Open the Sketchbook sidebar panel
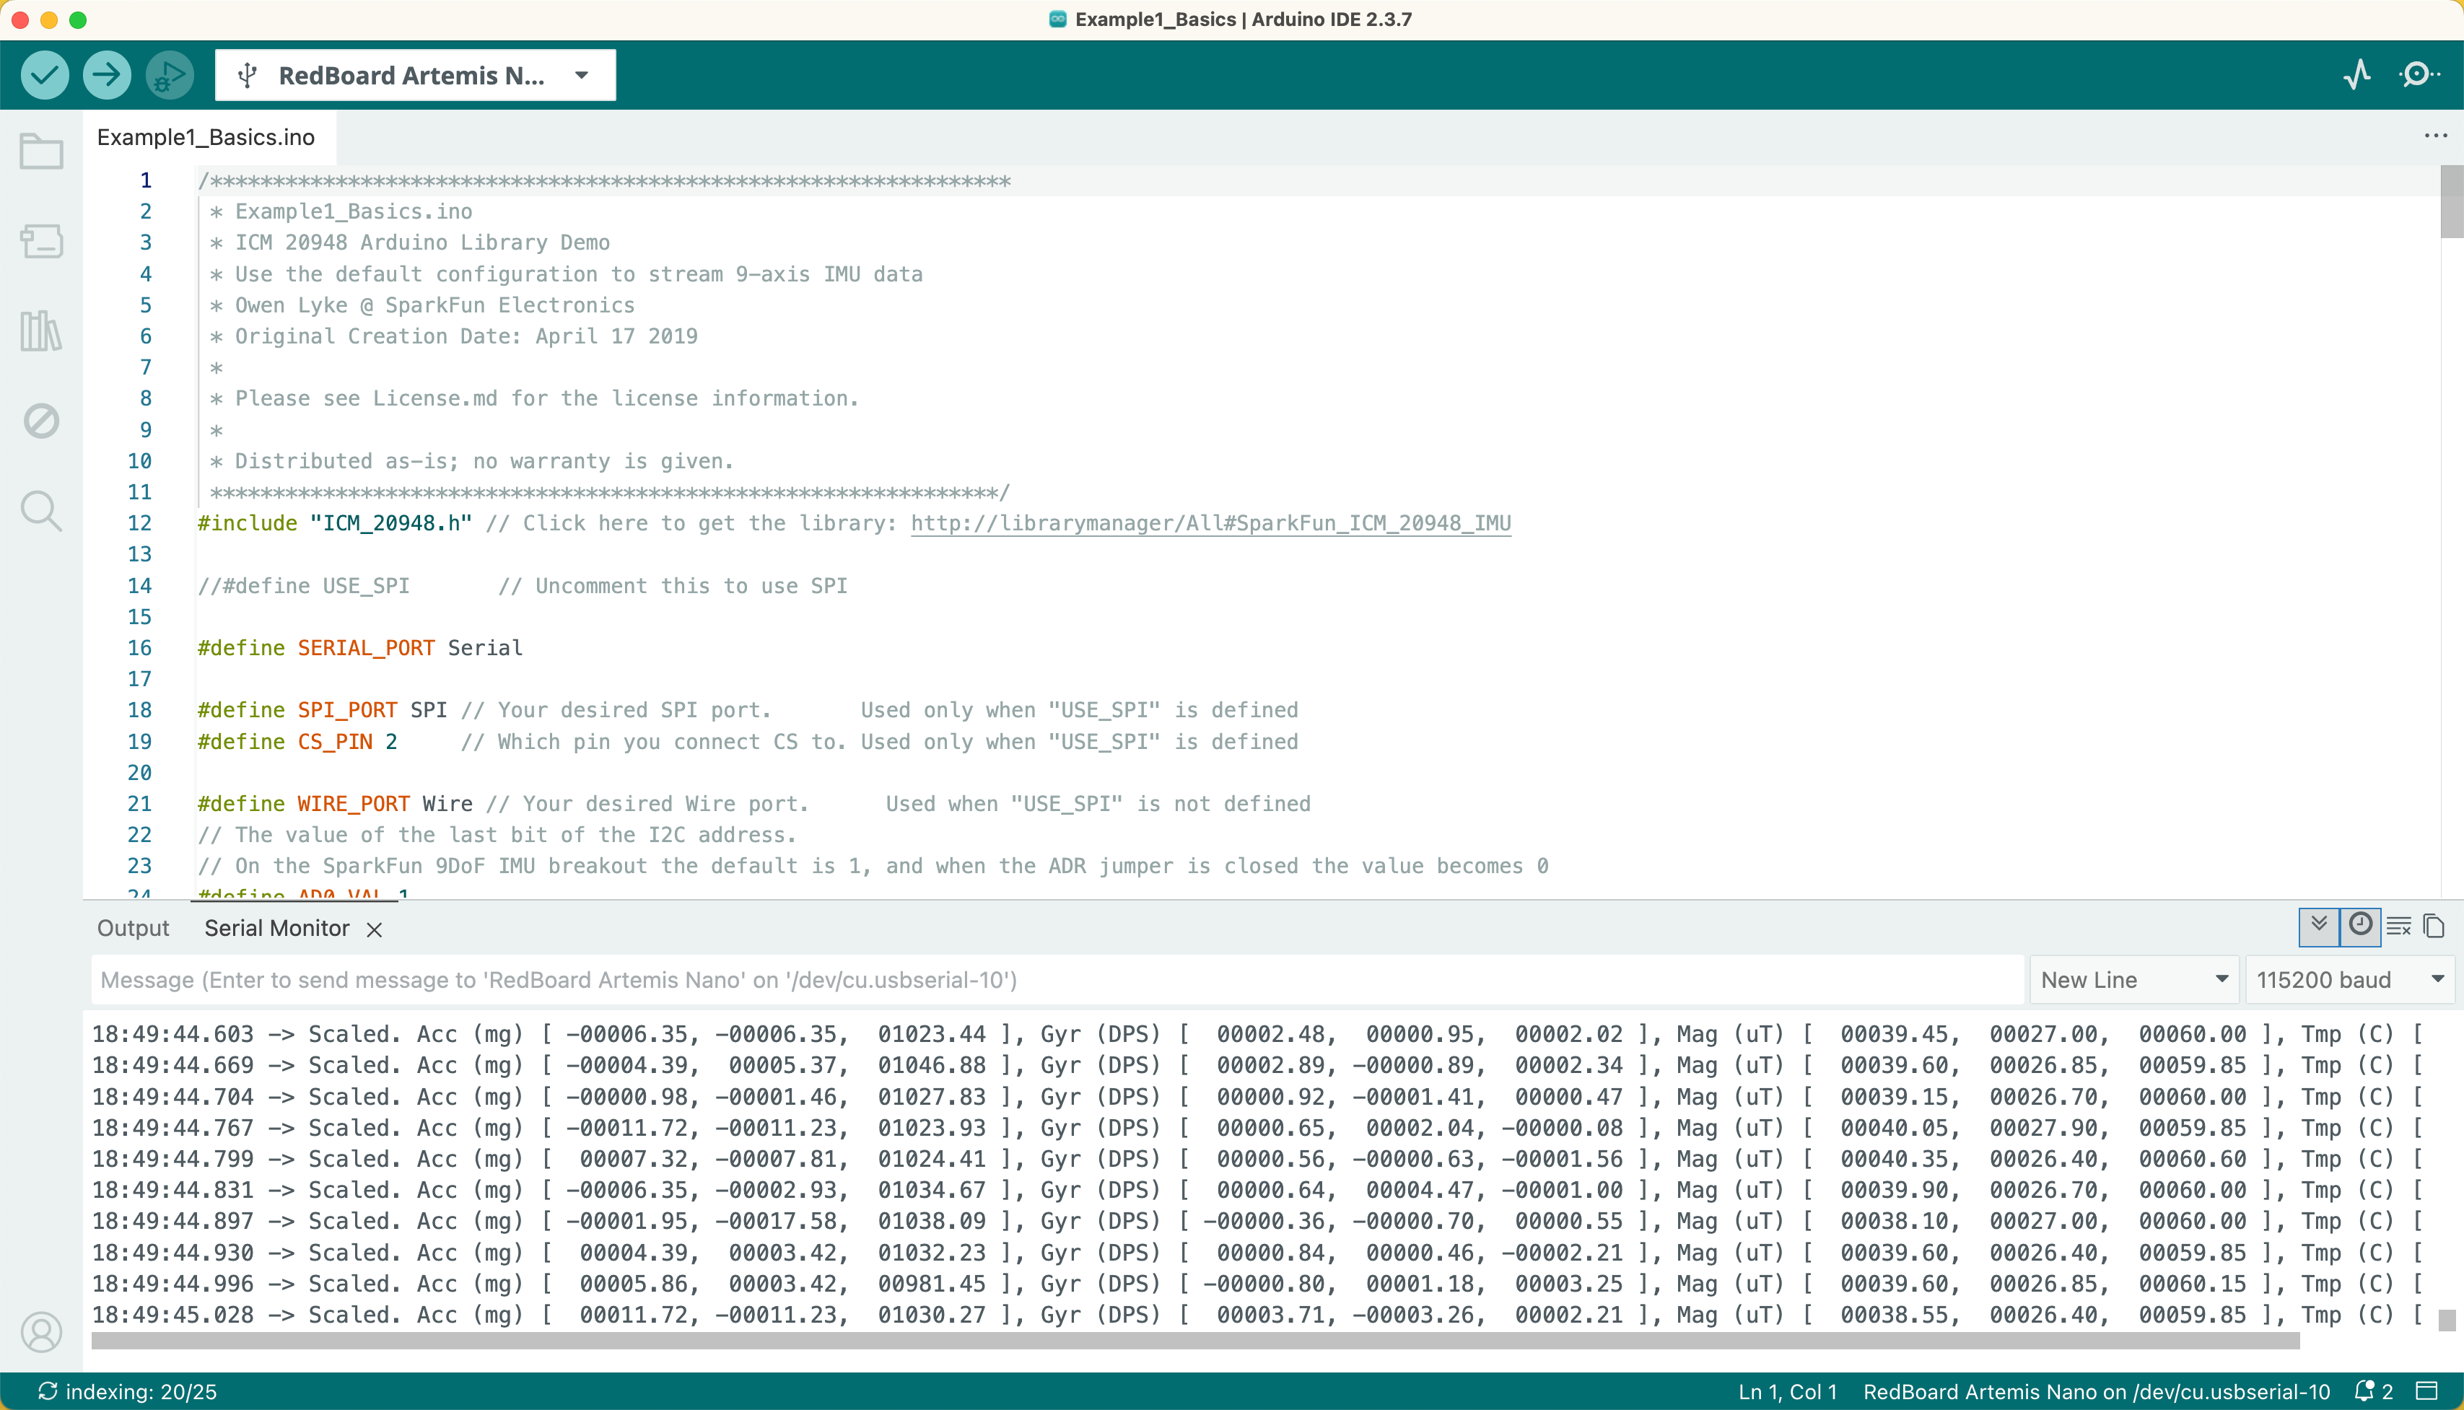2464x1410 pixels. click(40, 151)
